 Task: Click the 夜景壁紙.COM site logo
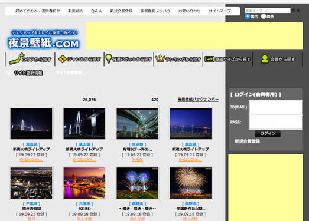pyautogui.click(x=43, y=39)
